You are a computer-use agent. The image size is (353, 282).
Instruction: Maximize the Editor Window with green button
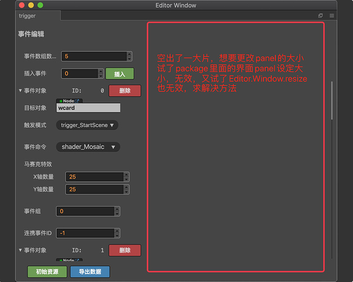pyautogui.click(x=41, y=5)
